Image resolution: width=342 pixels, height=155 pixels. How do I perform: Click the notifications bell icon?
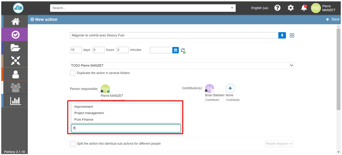pyautogui.click(x=304, y=8)
